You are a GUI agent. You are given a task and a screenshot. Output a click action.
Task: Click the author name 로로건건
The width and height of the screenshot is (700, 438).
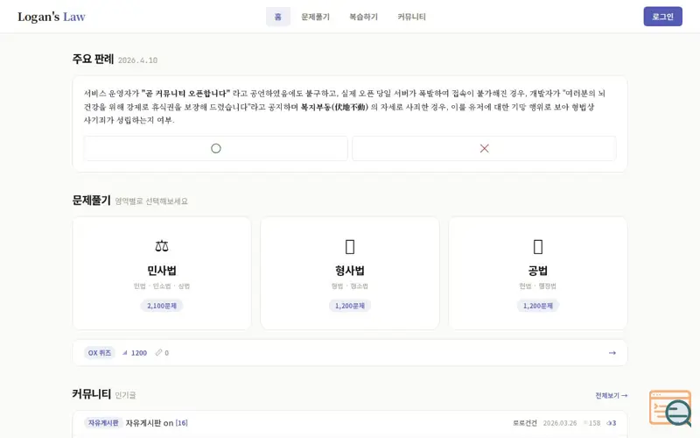(x=524, y=423)
